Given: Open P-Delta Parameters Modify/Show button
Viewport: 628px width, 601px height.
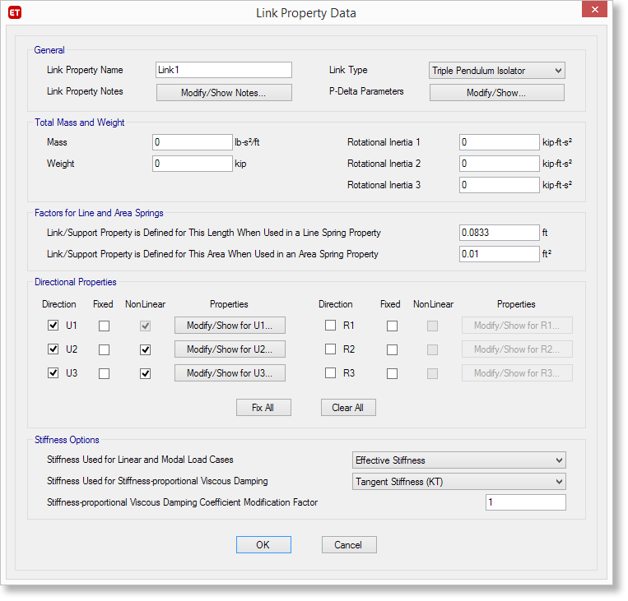Looking at the screenshot, I should point(496,92).
